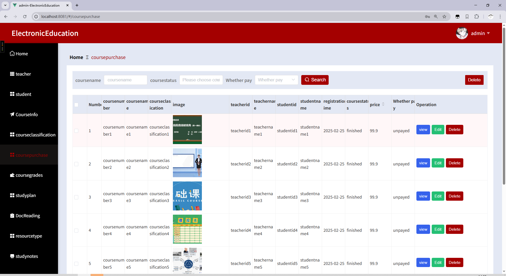The width and height of the screenshot is (506, 276).
Task: Click view for row 4
Action: coord(423,229)
